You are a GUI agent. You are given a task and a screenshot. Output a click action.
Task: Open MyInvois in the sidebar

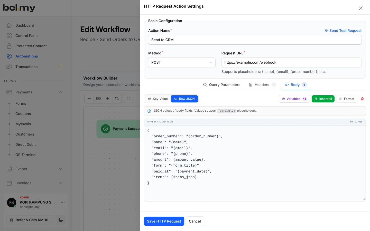coord(23,124)
